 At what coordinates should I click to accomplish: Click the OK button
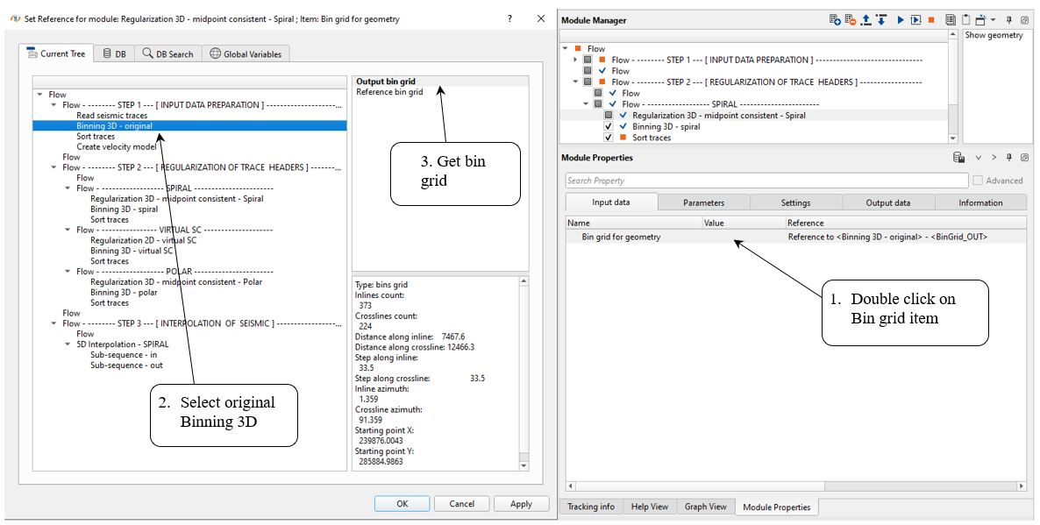(x=402, y=504)
